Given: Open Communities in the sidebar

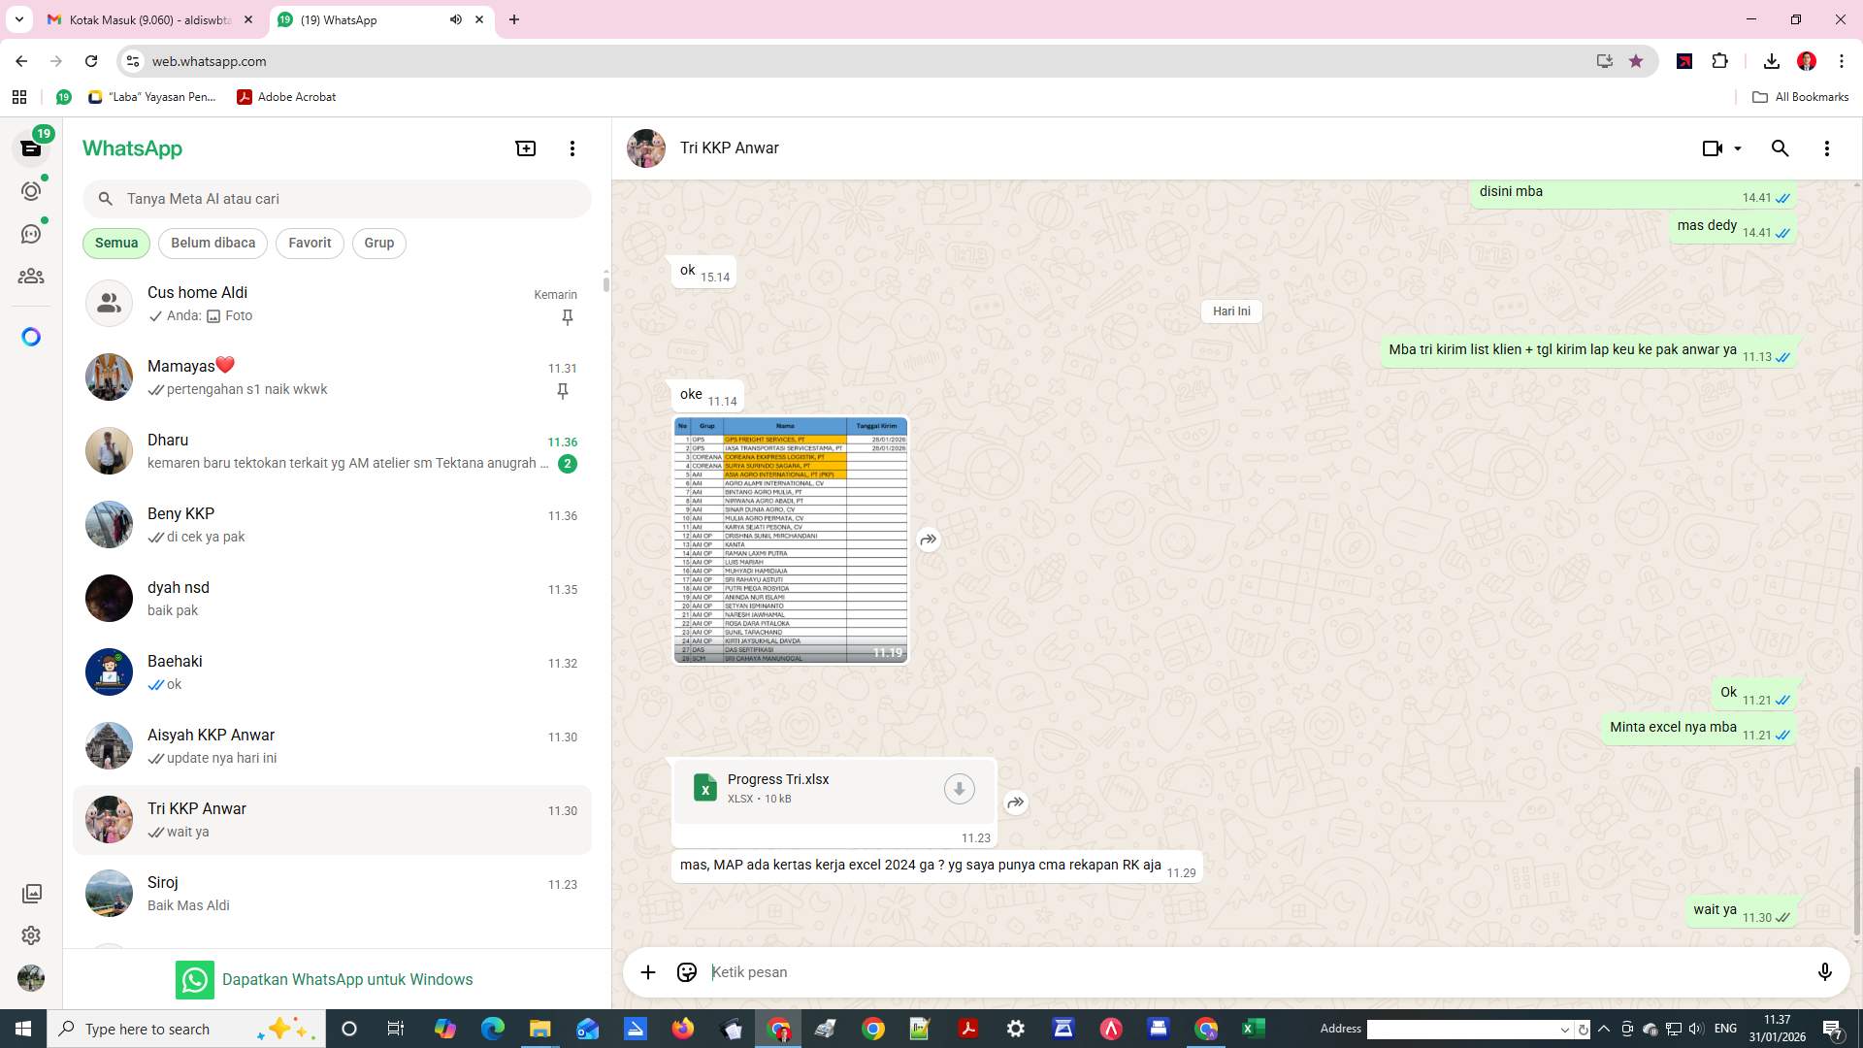Looking at the screenshot, I should 31,276.
